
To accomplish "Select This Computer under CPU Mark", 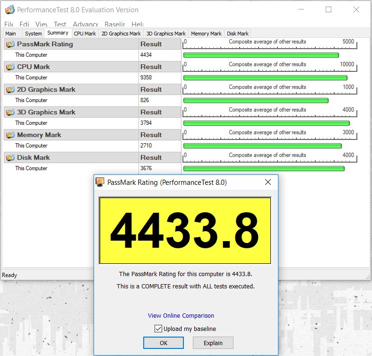I will click(31, 78).
